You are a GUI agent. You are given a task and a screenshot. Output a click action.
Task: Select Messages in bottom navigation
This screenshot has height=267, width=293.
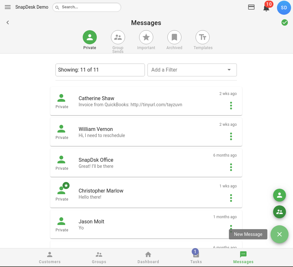click(243, 258)
